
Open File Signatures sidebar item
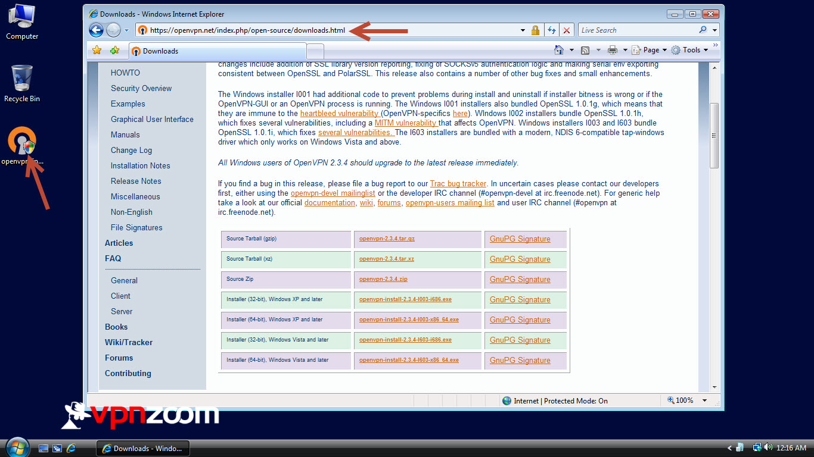(x=136, y=227)
